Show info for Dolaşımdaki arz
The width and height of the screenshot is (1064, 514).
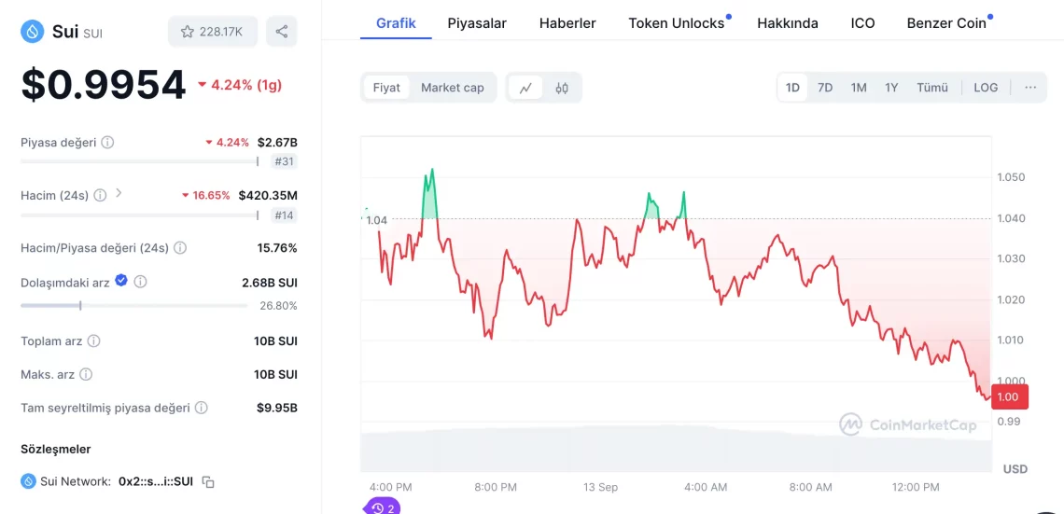pos(140,282)
